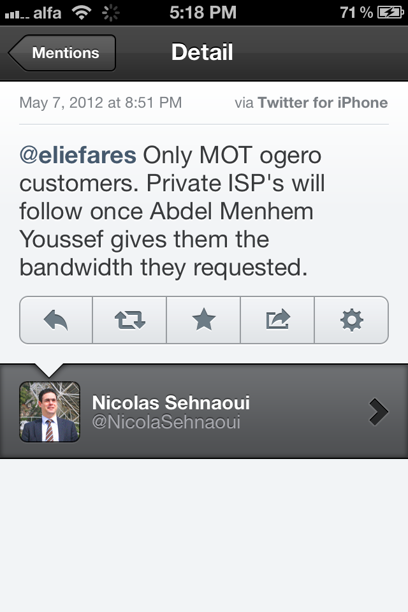
Task: Open the share action icon
Action: pos(277,320)
